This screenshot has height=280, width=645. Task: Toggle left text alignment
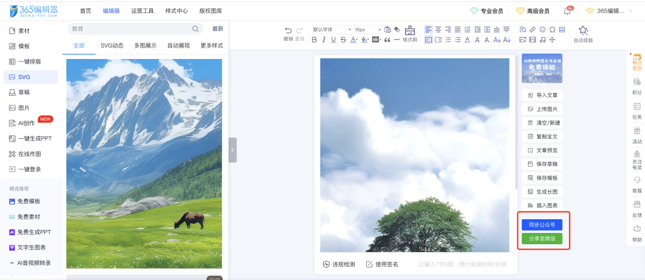point(429,30)
